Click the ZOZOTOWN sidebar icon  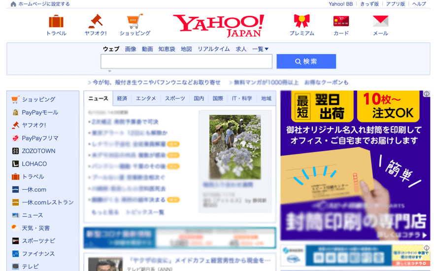[15, 151]
